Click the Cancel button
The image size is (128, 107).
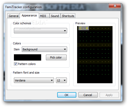[x=88, y=95]
